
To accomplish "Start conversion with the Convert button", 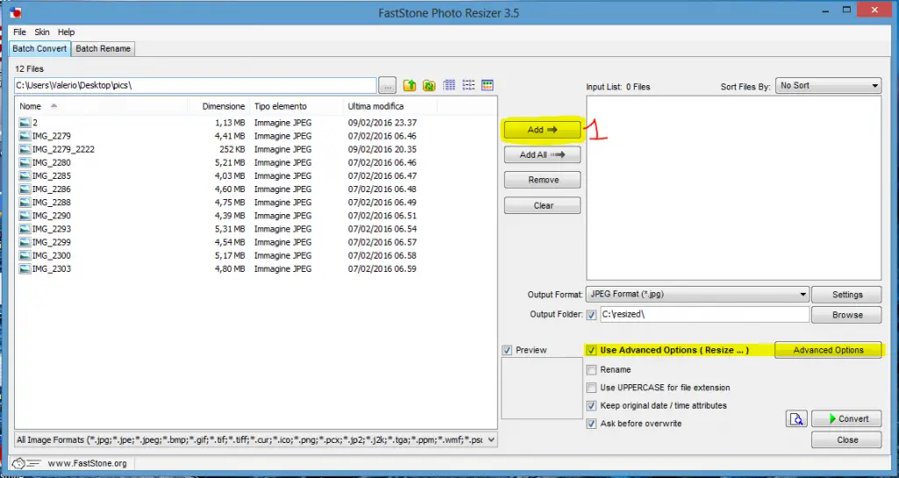I will (x=847, y=419).
